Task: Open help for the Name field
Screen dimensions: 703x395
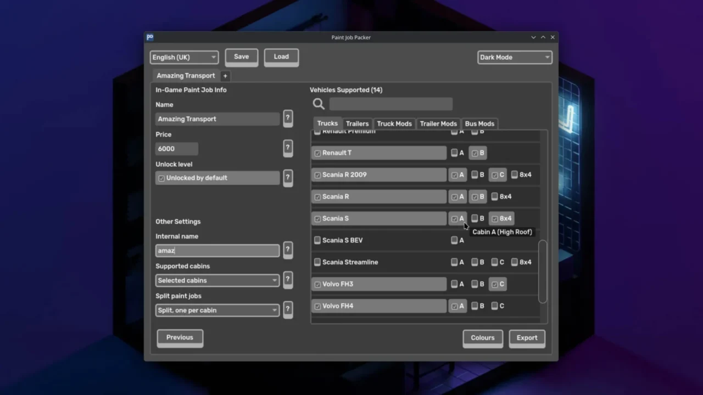Action: tap(287, 119)
